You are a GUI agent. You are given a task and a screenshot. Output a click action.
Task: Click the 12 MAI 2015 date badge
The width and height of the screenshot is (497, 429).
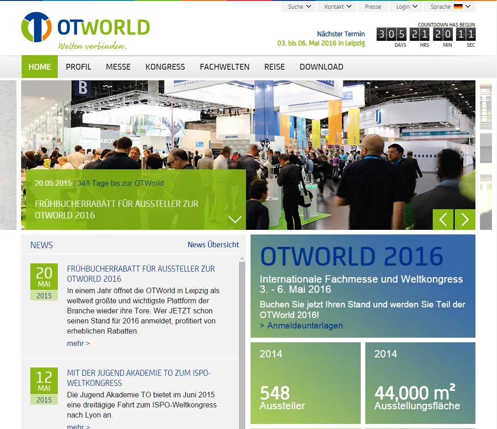pos(44,386)
